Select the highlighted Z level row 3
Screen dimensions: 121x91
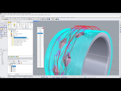pyautogui.click(x=40, y=33)
